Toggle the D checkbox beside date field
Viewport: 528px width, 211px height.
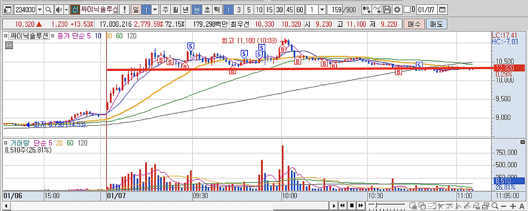click(x=408, y=9)
